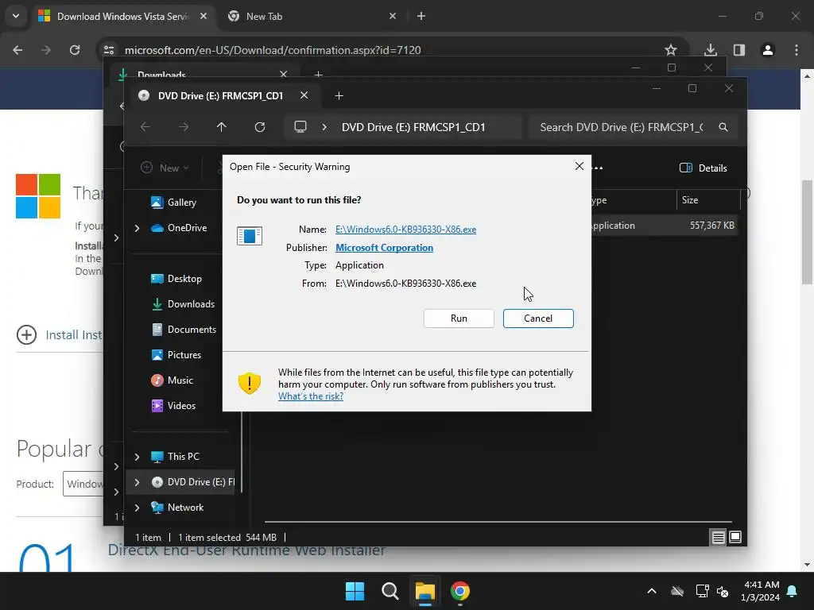Expand the This PC tree node
Viewport: 814px width, 610px height.
[x=137, y=457]
